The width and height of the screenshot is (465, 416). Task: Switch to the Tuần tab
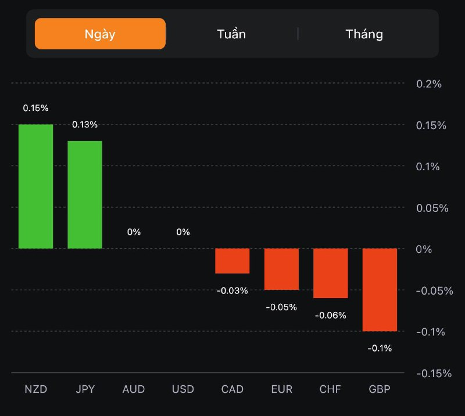231,34
